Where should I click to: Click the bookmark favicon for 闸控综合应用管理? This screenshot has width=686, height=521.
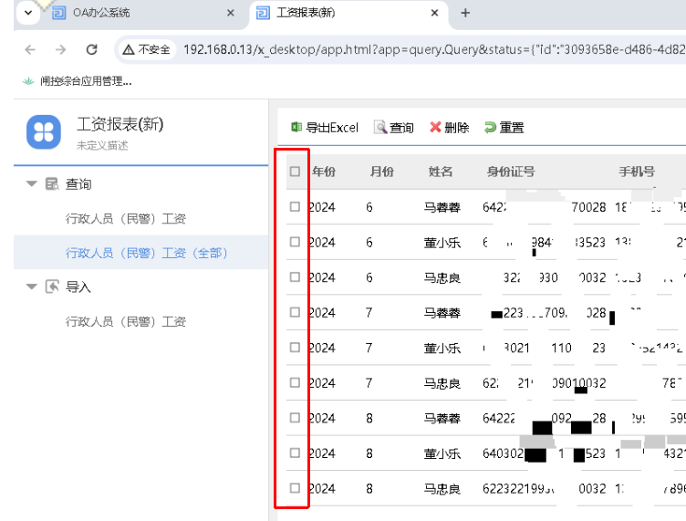pos(28,81)
